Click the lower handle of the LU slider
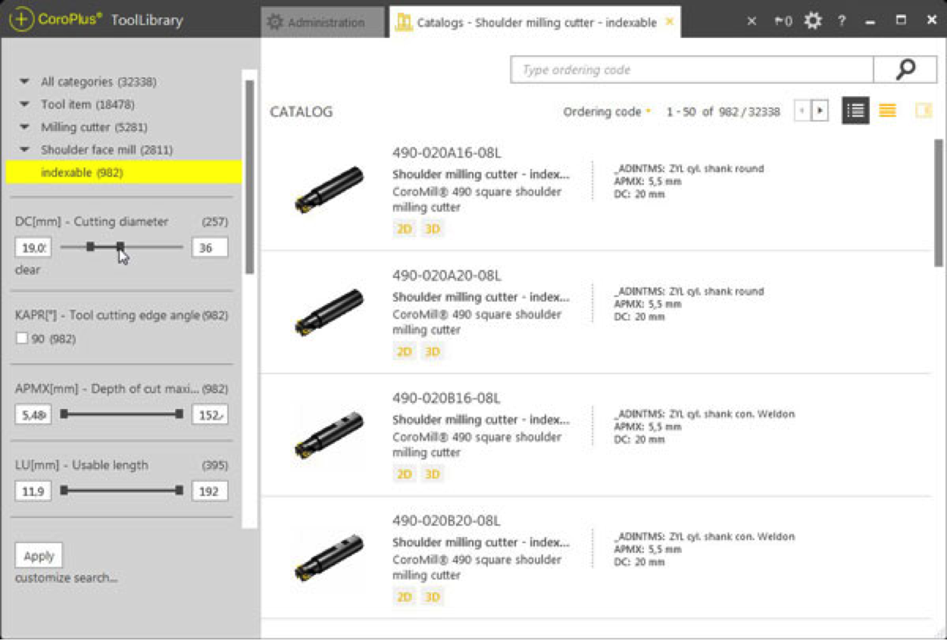947x640 pixels. pos(64,491)
